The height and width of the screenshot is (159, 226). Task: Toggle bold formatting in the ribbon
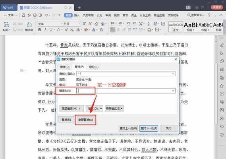click(39, 30)
